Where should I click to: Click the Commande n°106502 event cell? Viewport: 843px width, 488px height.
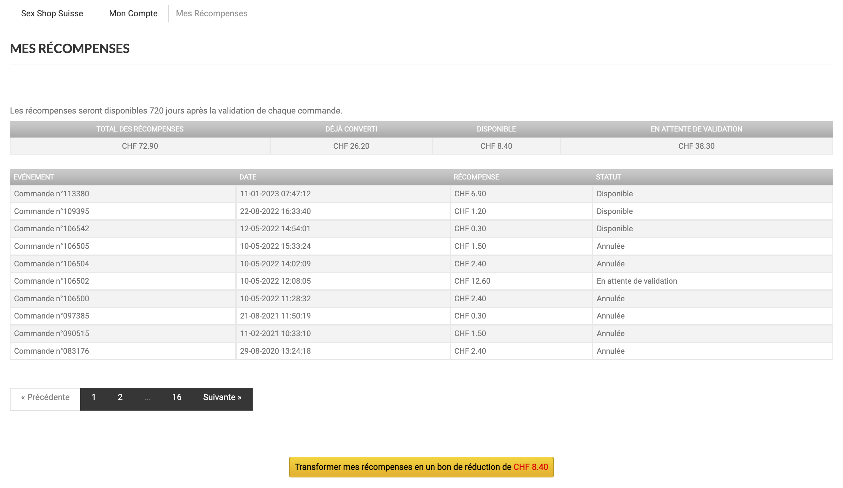click(x=51, y=281)
